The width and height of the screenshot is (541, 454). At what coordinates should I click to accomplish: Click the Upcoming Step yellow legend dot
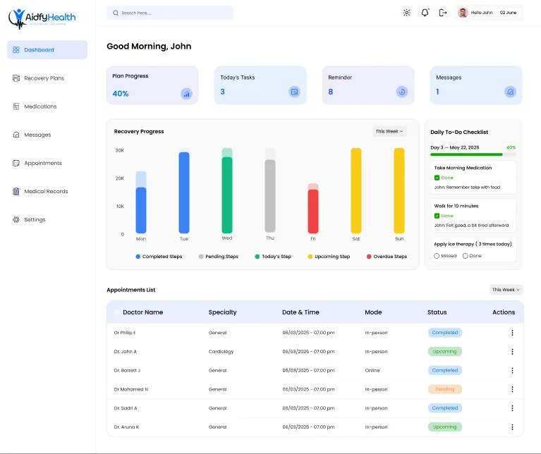tap(310, 257)
